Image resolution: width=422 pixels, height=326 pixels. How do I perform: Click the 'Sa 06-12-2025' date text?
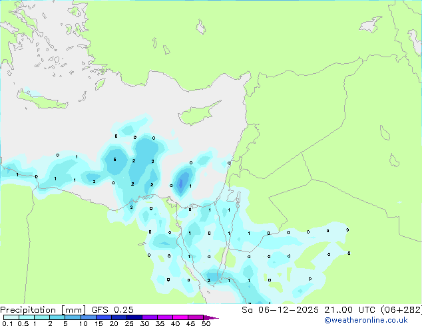tap(280, 310)
